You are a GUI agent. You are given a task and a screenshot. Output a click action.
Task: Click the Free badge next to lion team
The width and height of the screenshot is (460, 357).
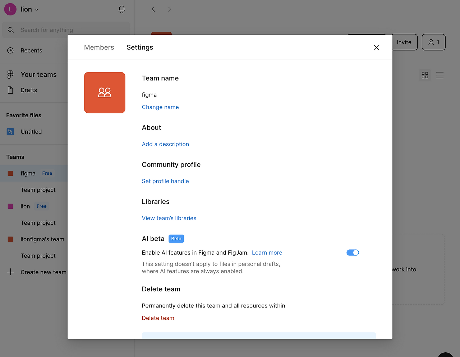(x=42, y=206)
